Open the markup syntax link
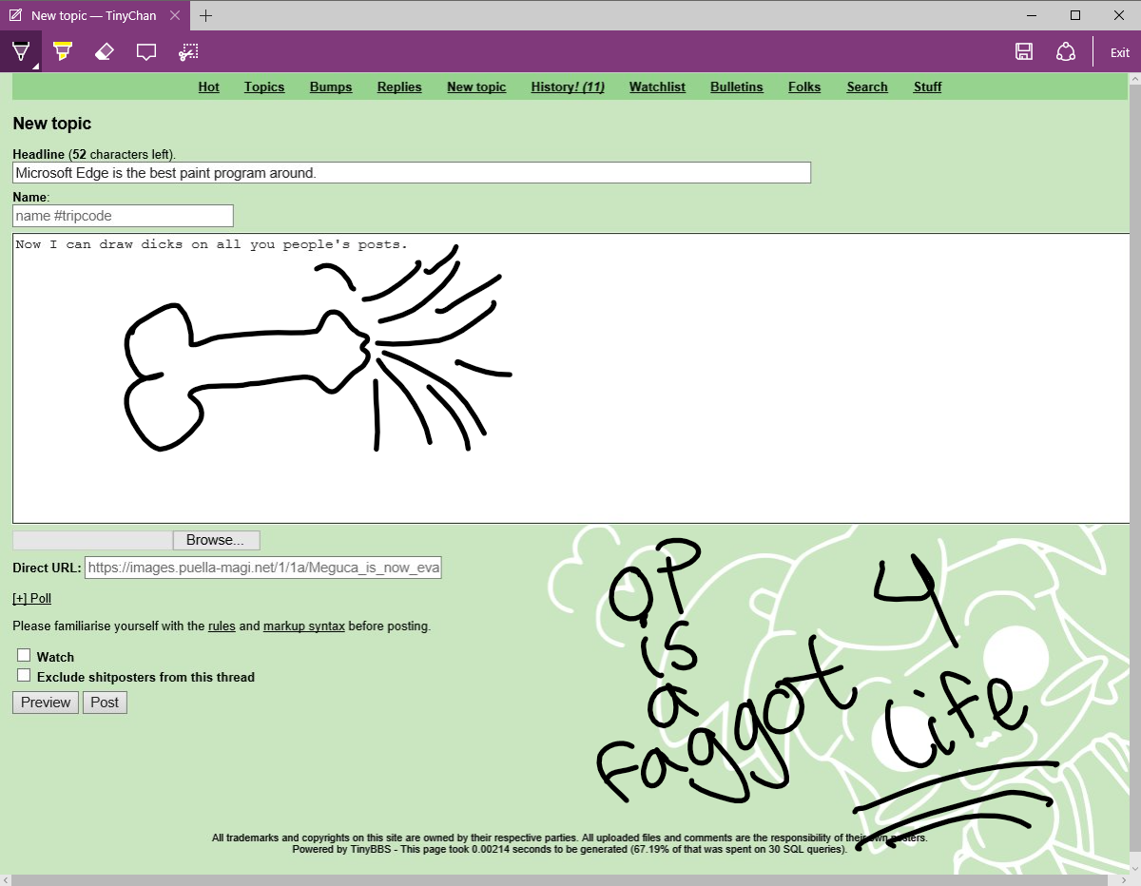 pyautogui.click(x=304, y=626)
